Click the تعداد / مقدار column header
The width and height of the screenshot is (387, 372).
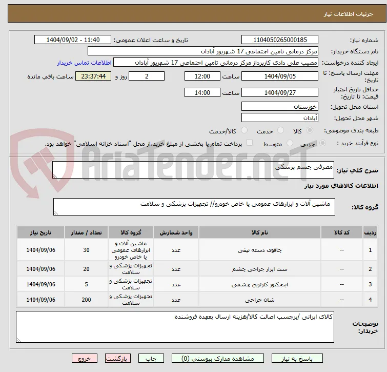point(86,232)
